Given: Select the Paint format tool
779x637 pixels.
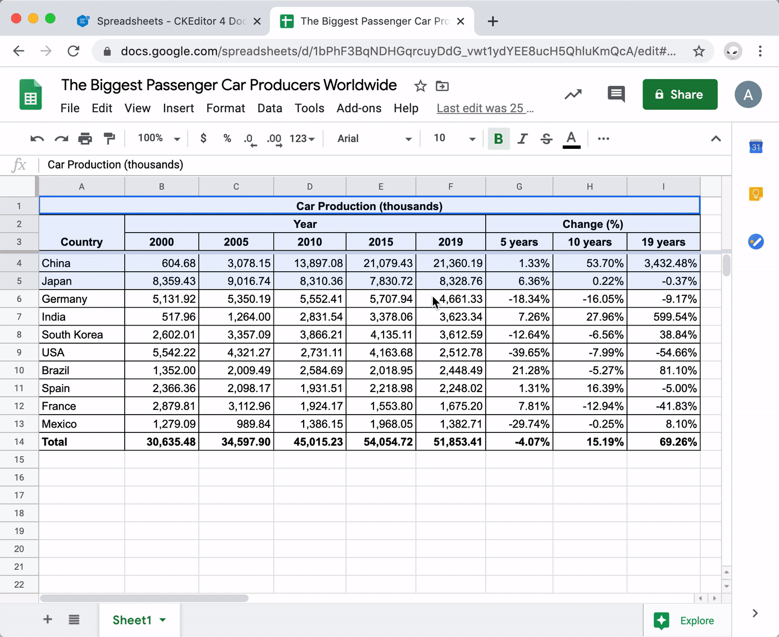Looking at the screenshot, I should point(109,139).
